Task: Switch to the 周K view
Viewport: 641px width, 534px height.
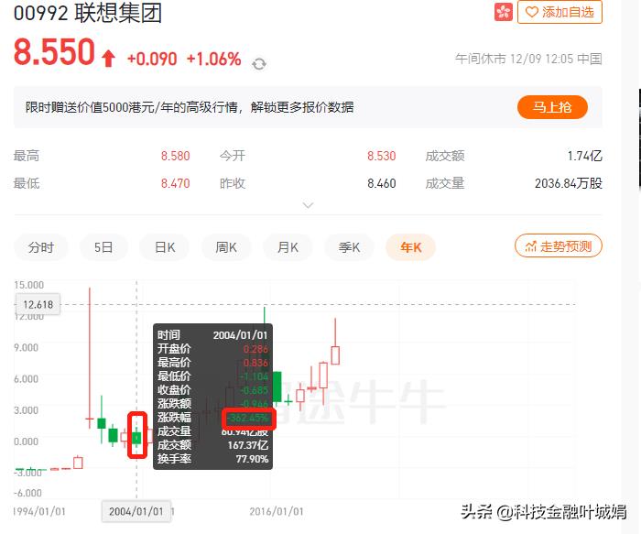Action: coord(226,247)
